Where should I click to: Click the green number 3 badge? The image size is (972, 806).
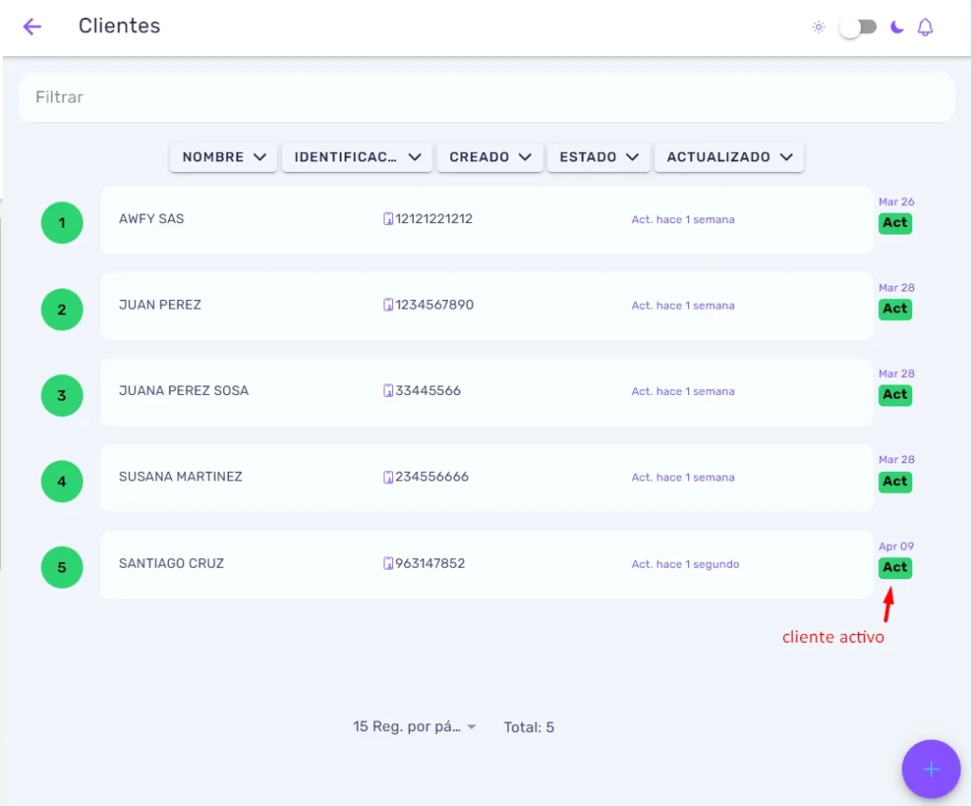click(x=62, y=396)
